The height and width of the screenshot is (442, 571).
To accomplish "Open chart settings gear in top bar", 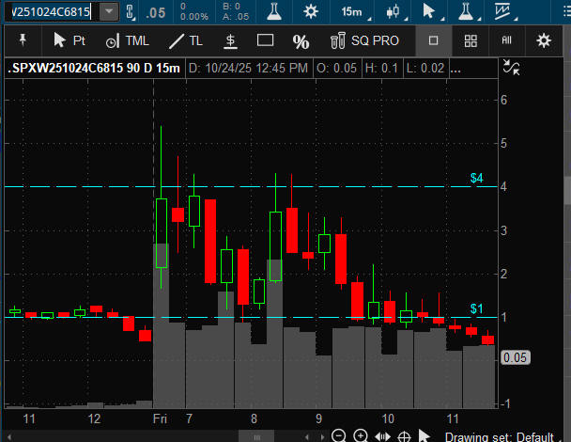I will click(310, 12).
